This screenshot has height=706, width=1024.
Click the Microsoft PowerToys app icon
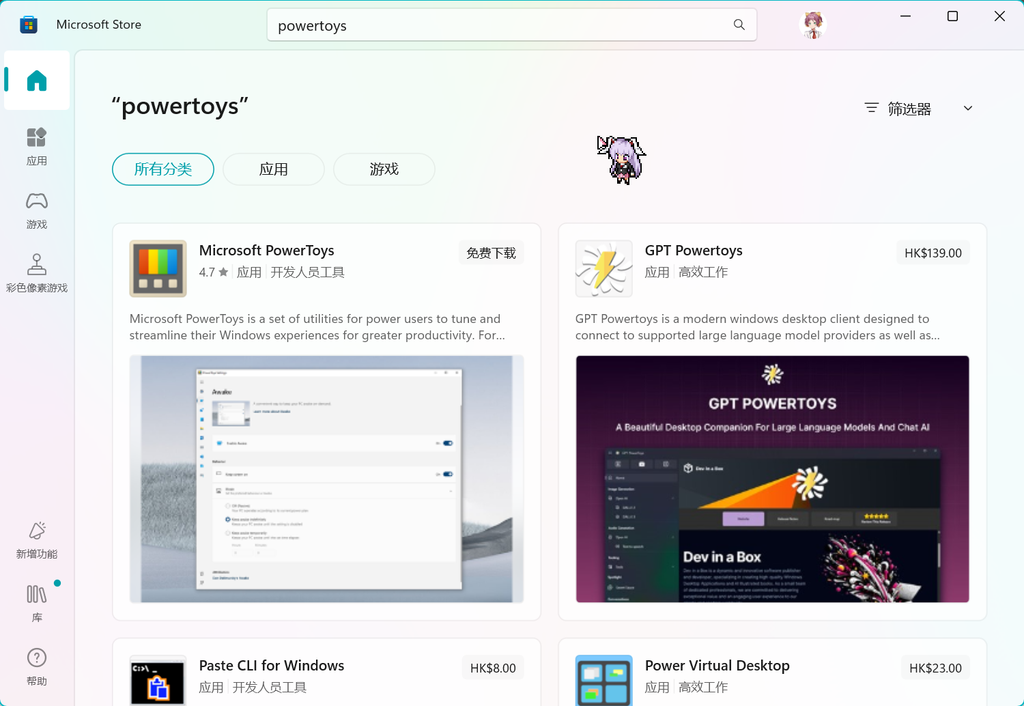tap(158, 268)
